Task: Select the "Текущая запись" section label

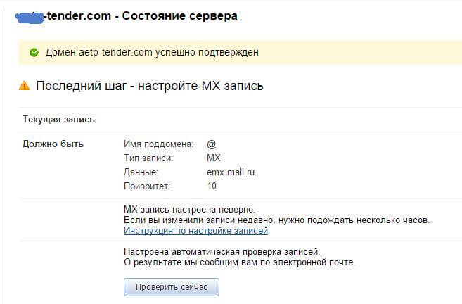Action: (x=58, y=120)
